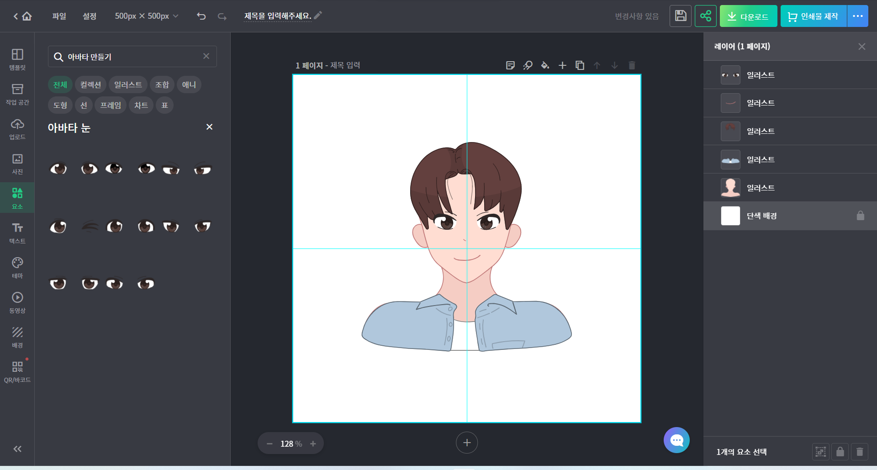Delete the page with trash icon in page toolbar
The width and height of the screenshot is (877, 470).
[632, 65]
